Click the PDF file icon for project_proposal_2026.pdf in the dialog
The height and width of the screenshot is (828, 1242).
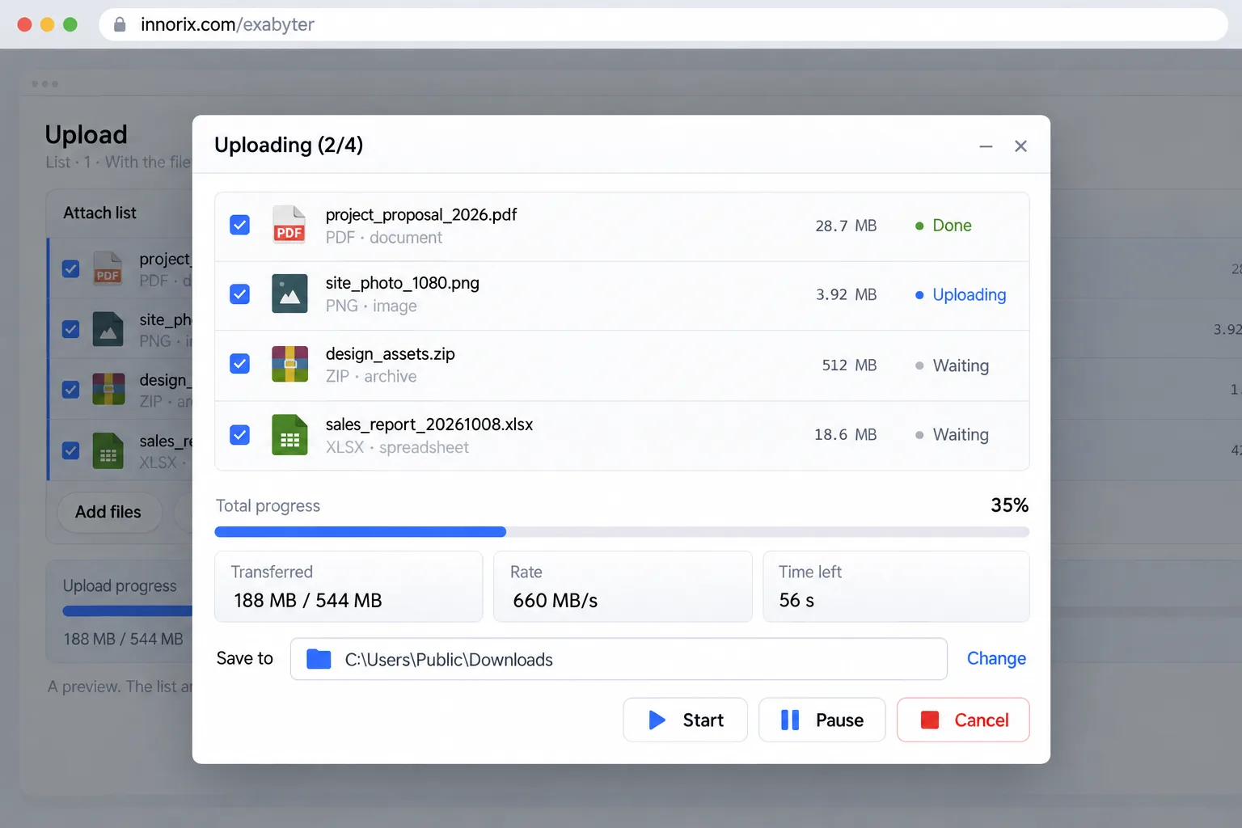coord(289,225)
